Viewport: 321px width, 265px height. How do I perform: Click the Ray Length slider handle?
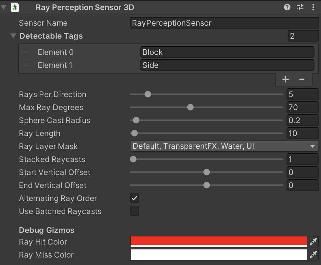click(x=134, y=133)
